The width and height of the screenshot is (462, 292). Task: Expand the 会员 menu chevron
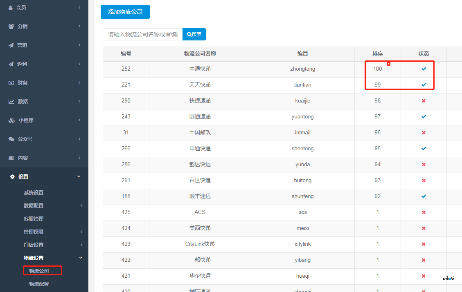79,7
